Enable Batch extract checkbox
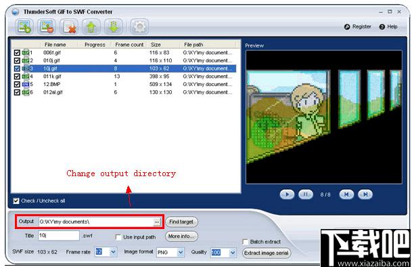Screen dimensions: 412x267 pyautogui.click(x=245, y=242)
